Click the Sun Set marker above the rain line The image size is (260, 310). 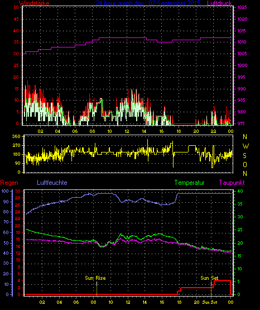coord(209,278)
